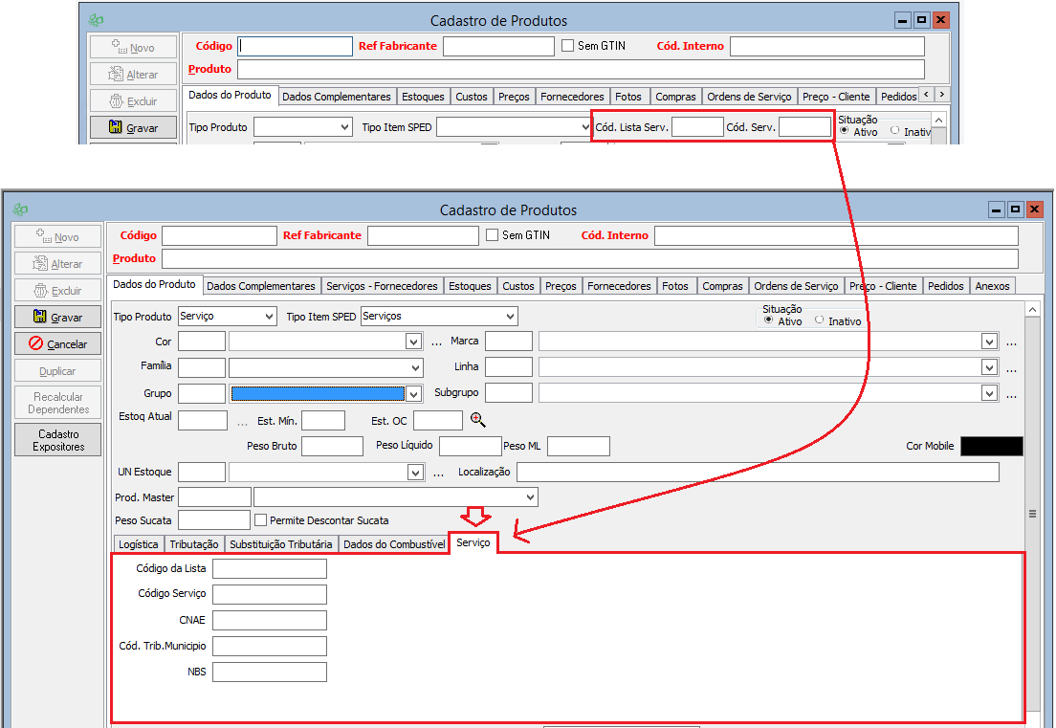1056x728 pixels.
Task: Enable the Permite Descontar Sucata checkbox
Action: click(x=260, y=520)
